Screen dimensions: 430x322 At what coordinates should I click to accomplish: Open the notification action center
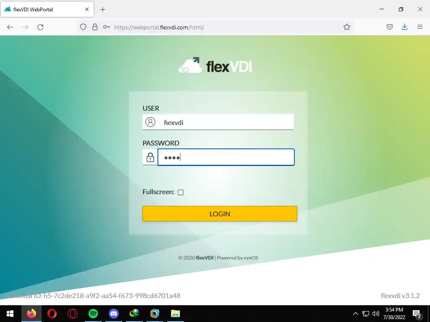click(417, 314)
